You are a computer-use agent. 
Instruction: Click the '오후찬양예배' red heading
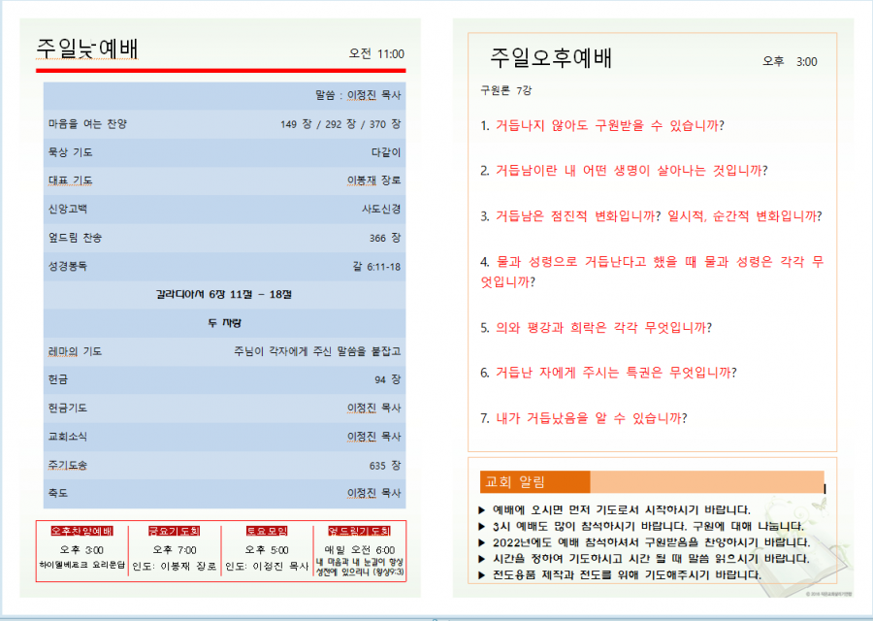81,531
